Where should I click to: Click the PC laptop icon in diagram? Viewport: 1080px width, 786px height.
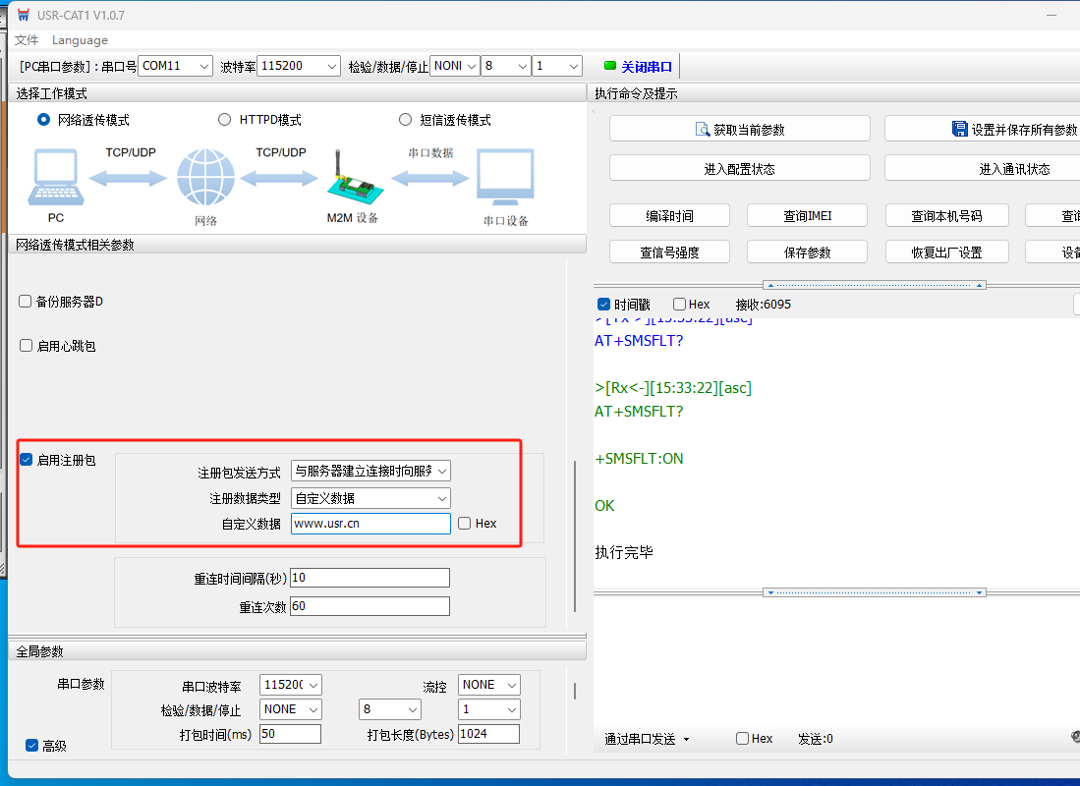[56, 177]
